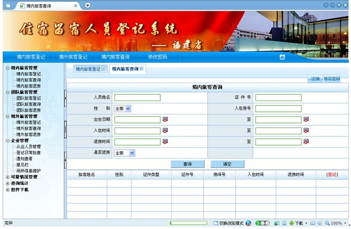Switch to the 境内旅客查询 content tab

click(x=125, y=69)
